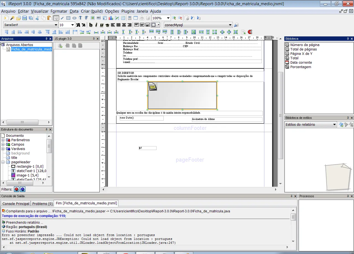Click the zoom in magnifier icon
The height and width of the screenshot is (254, 354).
click(174, 18)
